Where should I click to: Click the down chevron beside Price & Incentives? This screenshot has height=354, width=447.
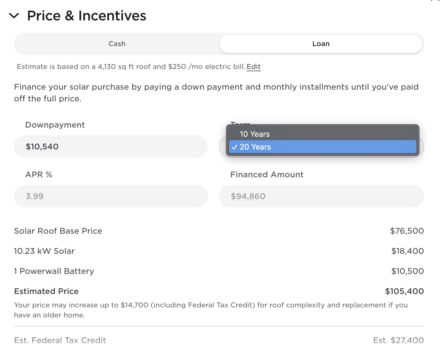[14, 16]
